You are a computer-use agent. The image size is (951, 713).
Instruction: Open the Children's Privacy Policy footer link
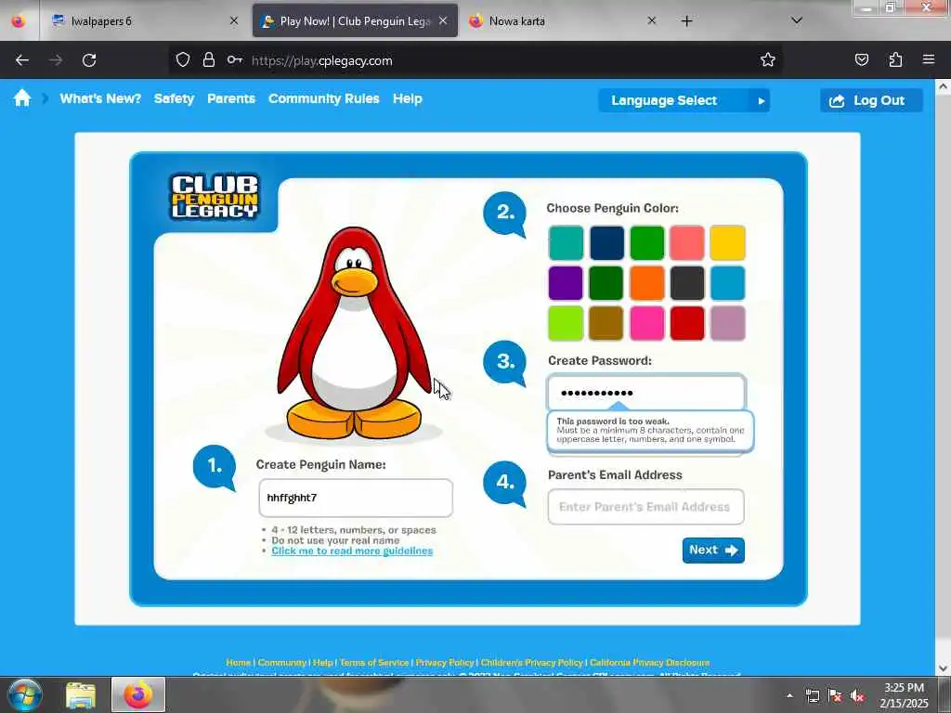coord(531,663)
